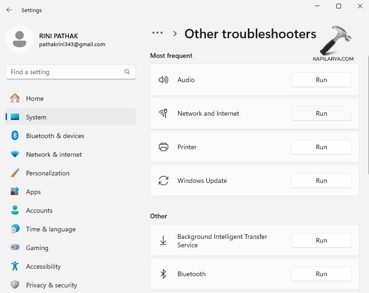Run the Windows Update troubleshooter
This screenshot has width=369, height=293.
coord(321,181)
